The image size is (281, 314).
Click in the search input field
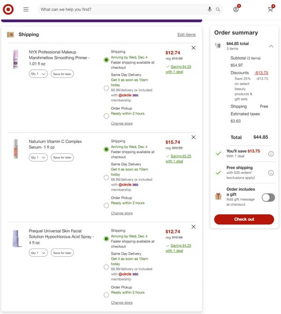tap(122, 9)
